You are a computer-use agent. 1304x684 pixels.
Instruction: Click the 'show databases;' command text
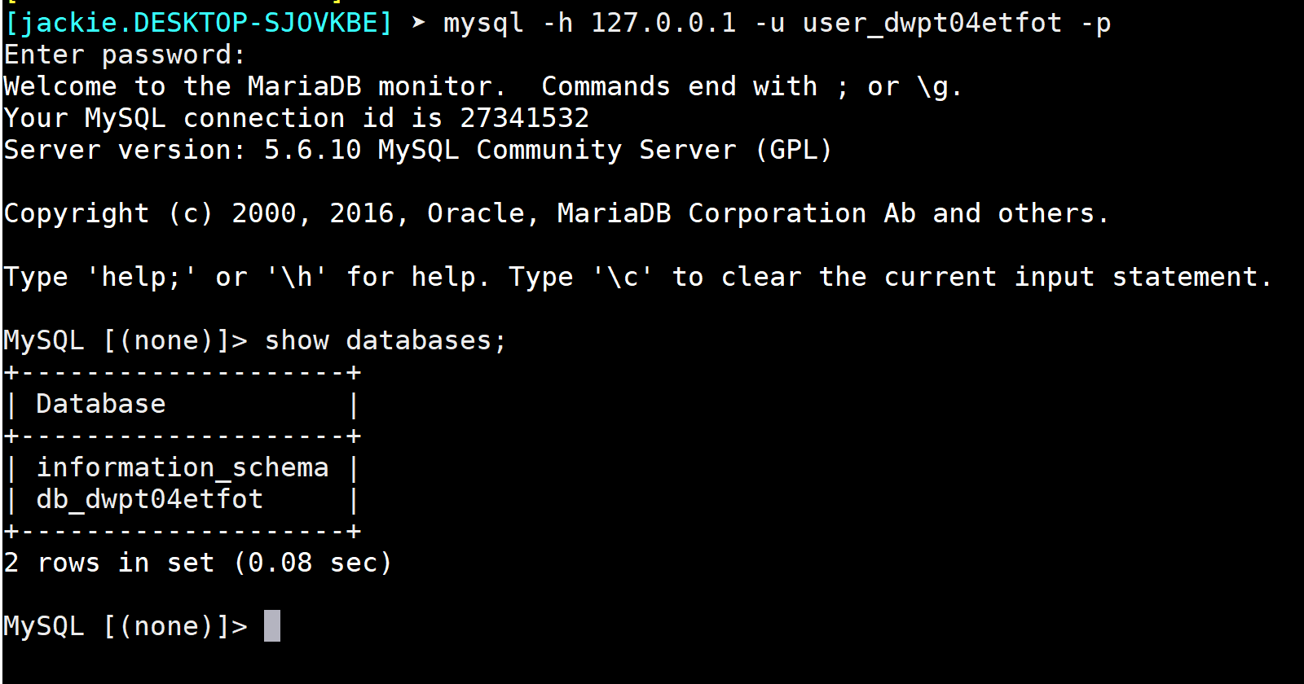coord(386,340)
